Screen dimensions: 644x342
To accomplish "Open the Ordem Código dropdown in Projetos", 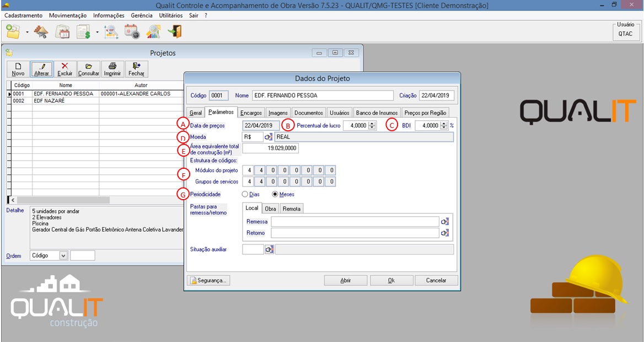I will 63,256.
